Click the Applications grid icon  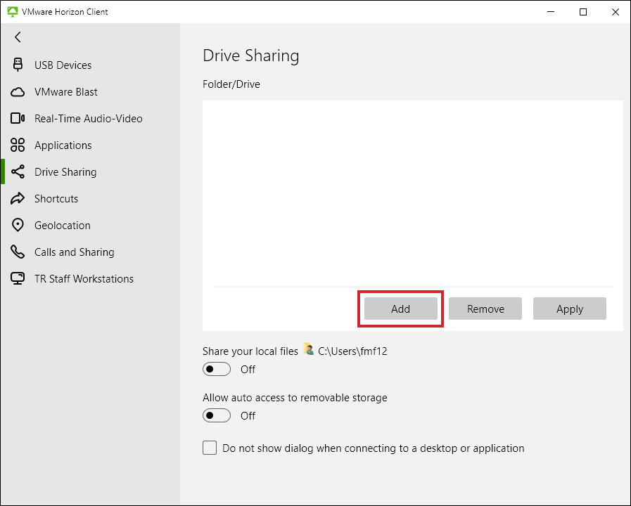[x=18, y=145]
